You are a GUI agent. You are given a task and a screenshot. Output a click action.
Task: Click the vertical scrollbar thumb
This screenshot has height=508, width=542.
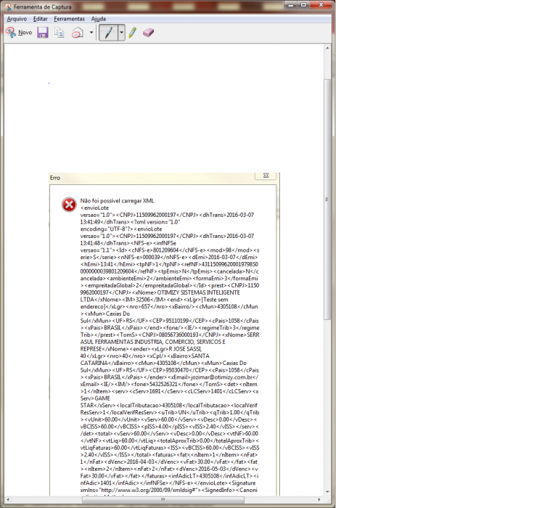(327, 199)
